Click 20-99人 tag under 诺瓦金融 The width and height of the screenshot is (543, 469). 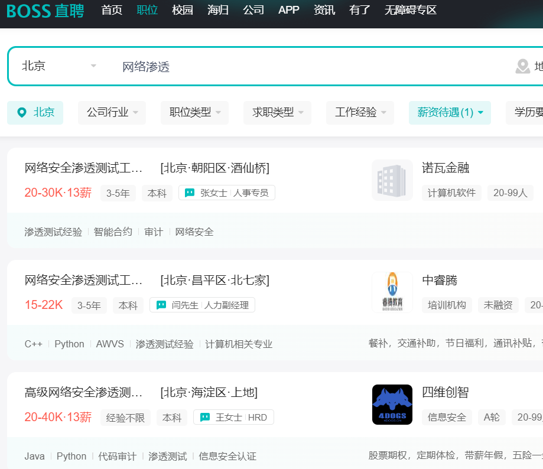pyautogui.click(x=511, y=193)
